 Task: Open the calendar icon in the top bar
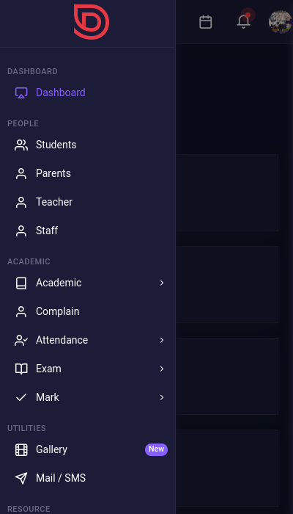point(206,22)
